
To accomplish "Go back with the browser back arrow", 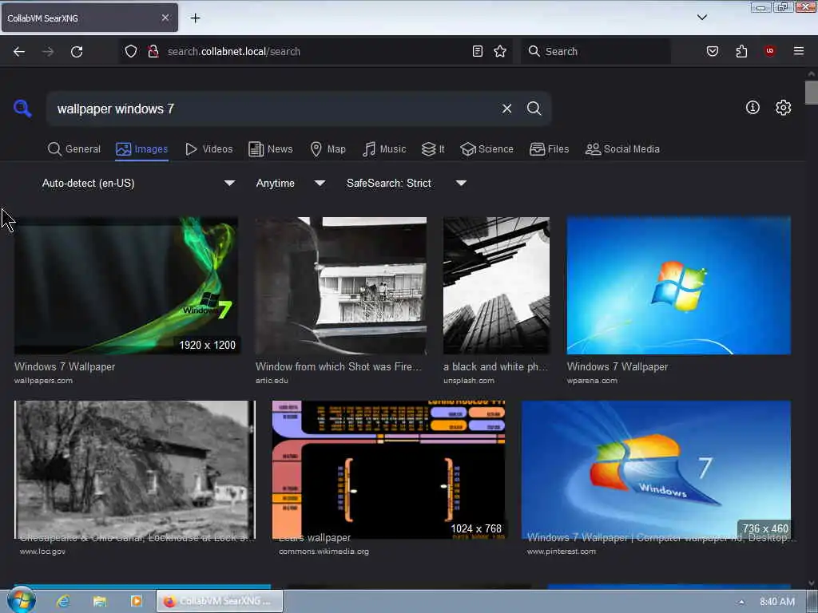I will [x=19, y=51].
